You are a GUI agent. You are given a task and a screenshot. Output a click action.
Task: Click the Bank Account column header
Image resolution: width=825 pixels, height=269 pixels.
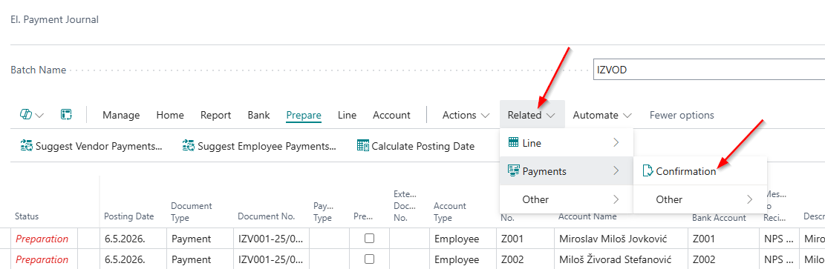719,218
